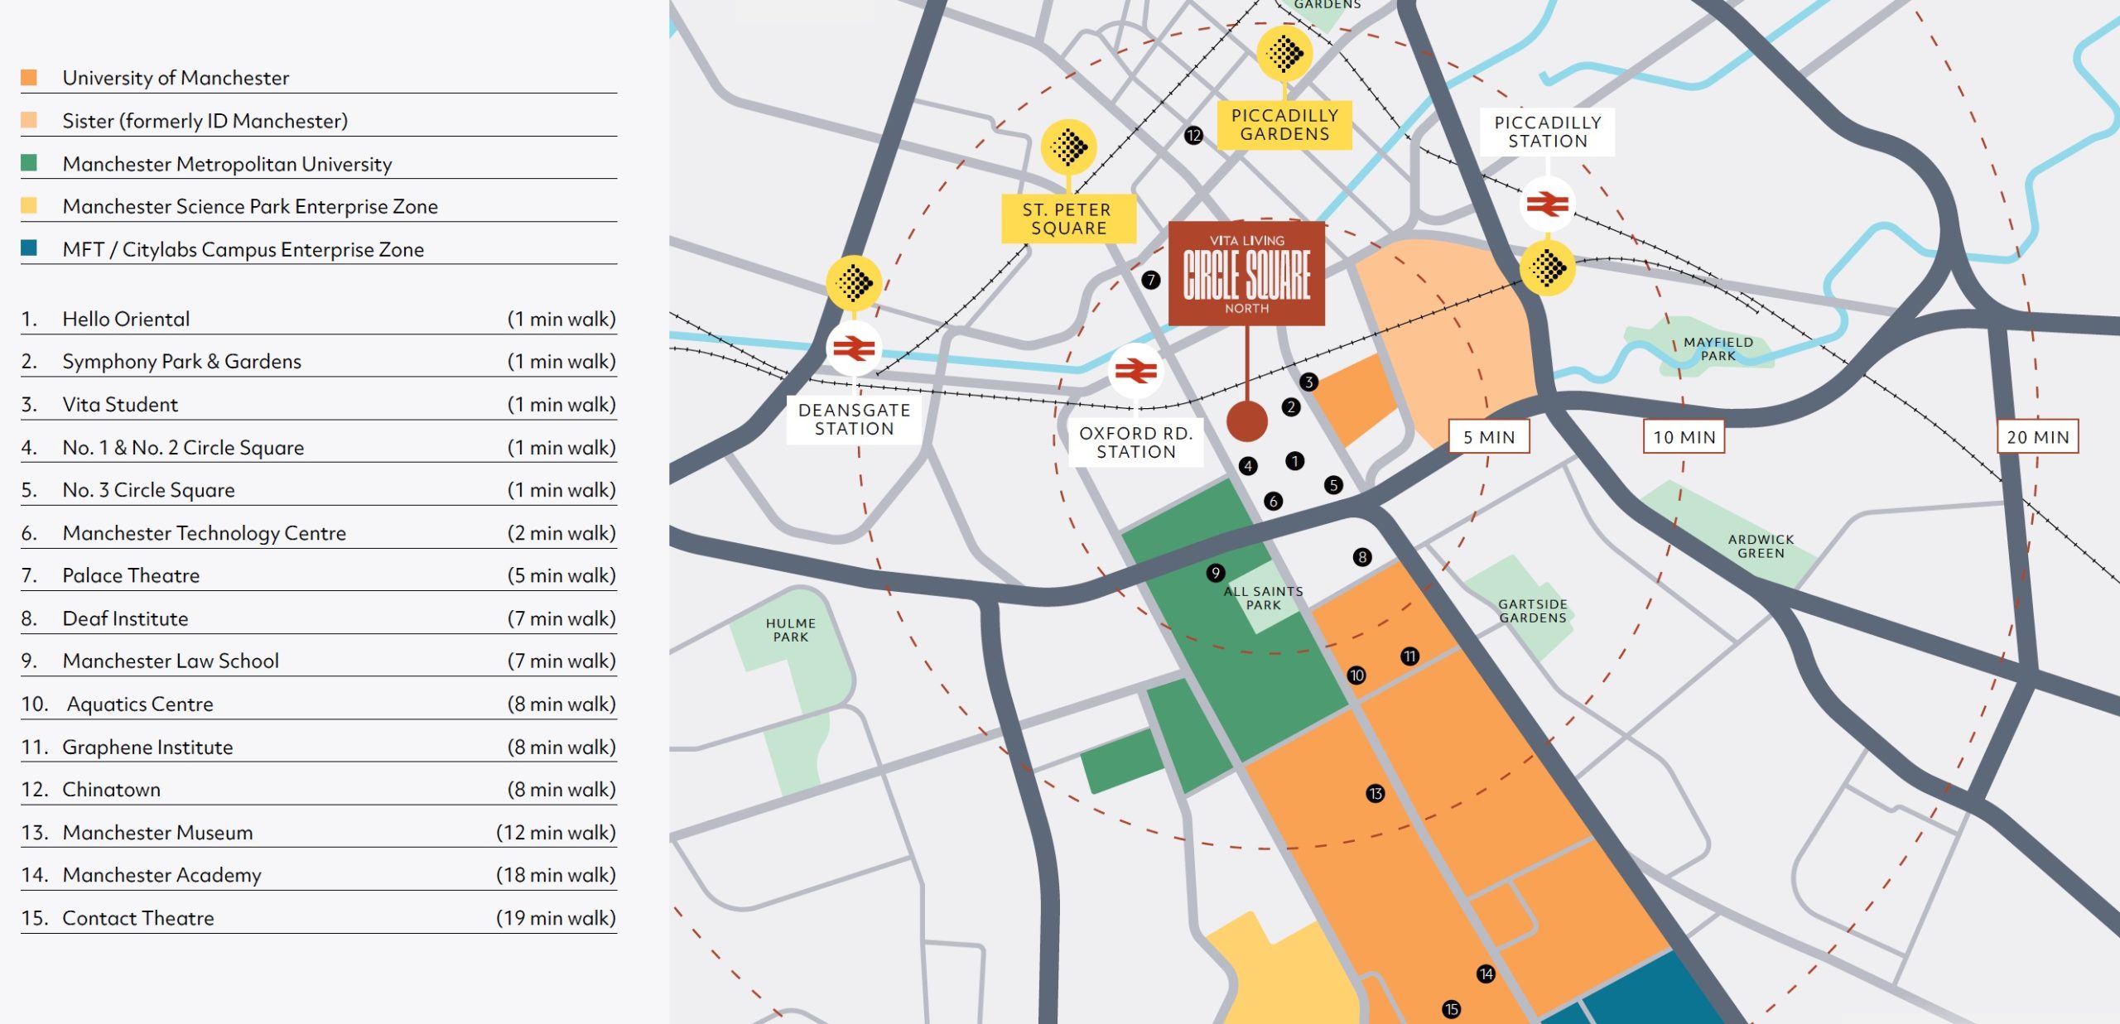Click map marker number 11
This screenshot has height=1024, width=2120.
[1409, 656]
